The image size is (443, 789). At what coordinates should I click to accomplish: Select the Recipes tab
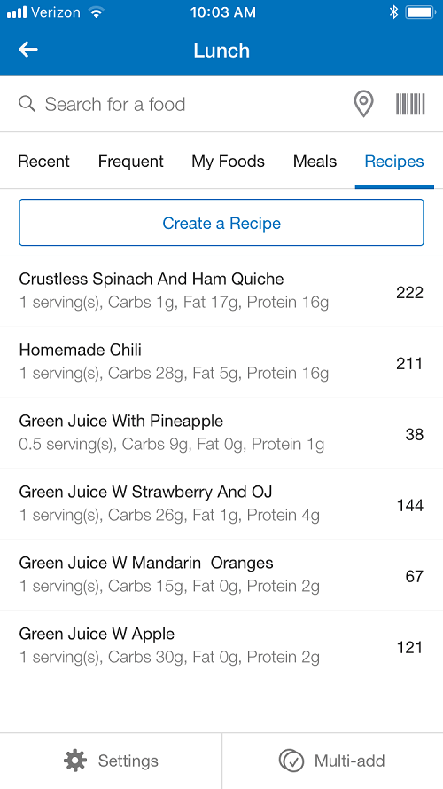tap(394, 162)
